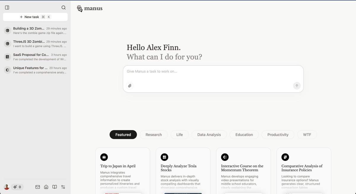Open the Building a 3D Zom... task

pos(35,30)
